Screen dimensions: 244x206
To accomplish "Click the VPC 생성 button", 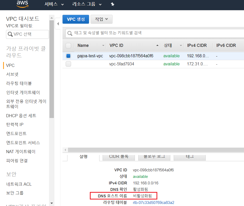I will (x=76, y=19).
